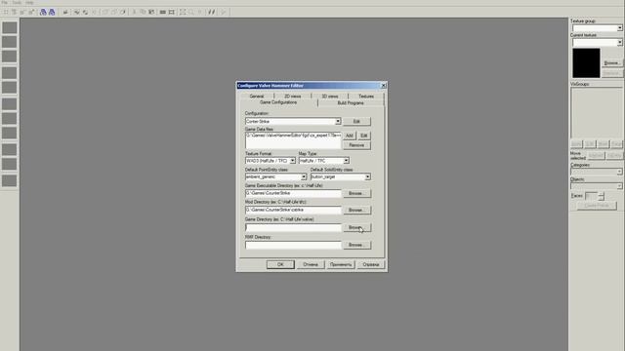
Task: Select the Apply Current Texture tool
Action: pos(10,118)
